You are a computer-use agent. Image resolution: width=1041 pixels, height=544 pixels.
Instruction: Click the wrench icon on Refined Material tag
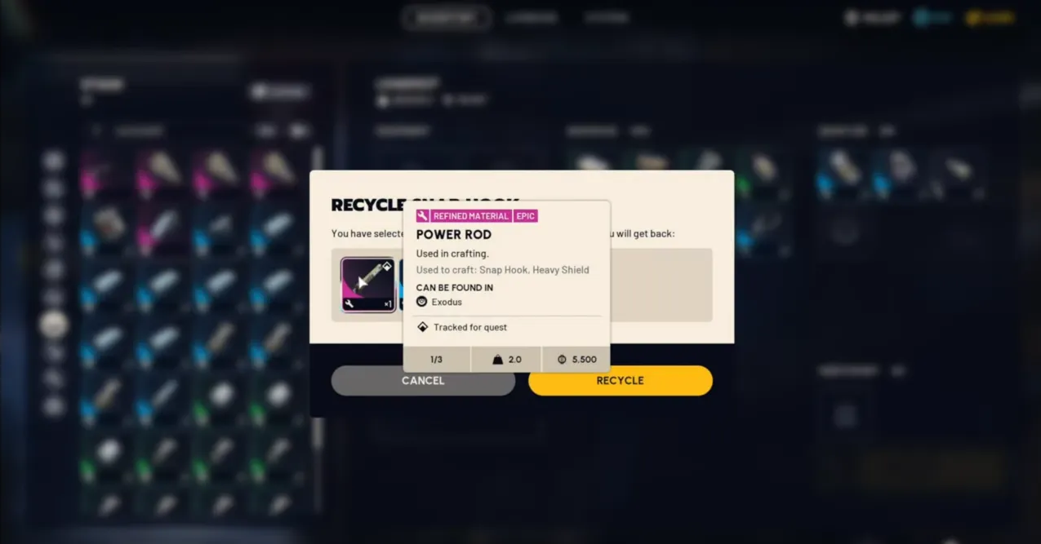pyautogui.click(x=422, y=216)
